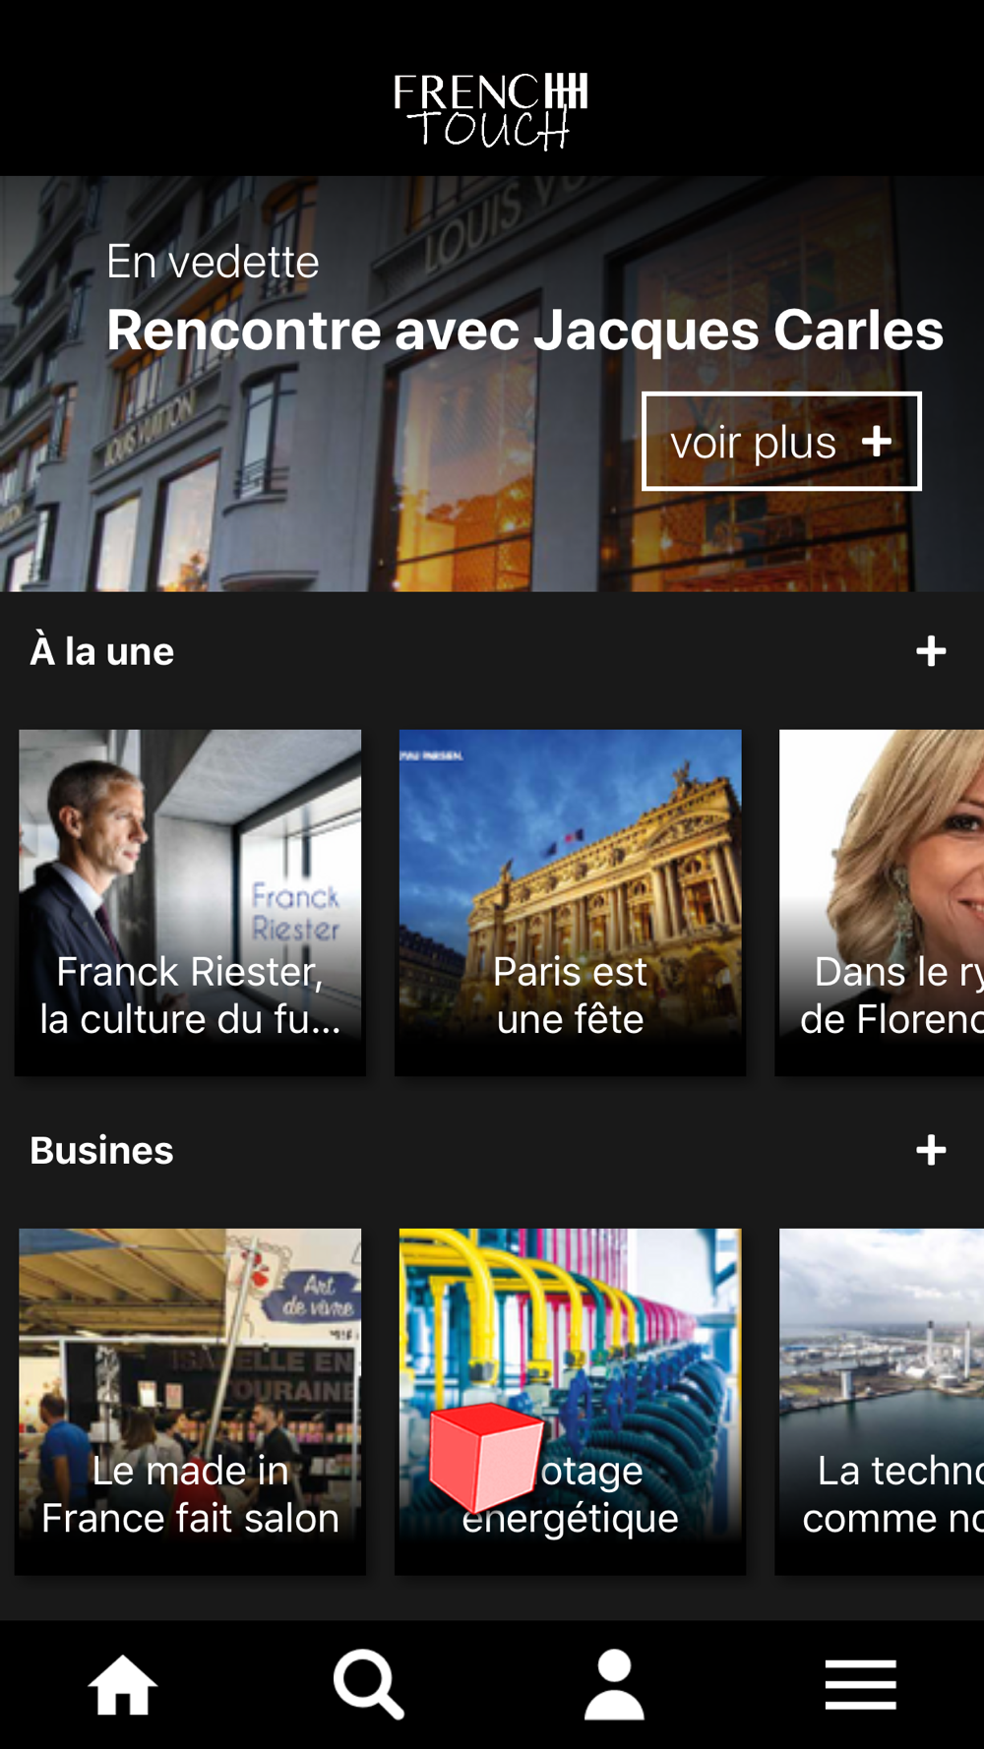Image resolution: width=984 pixels, height=1749 pixels.
Task: Select the Busines heading
Action: point(102,1150)
